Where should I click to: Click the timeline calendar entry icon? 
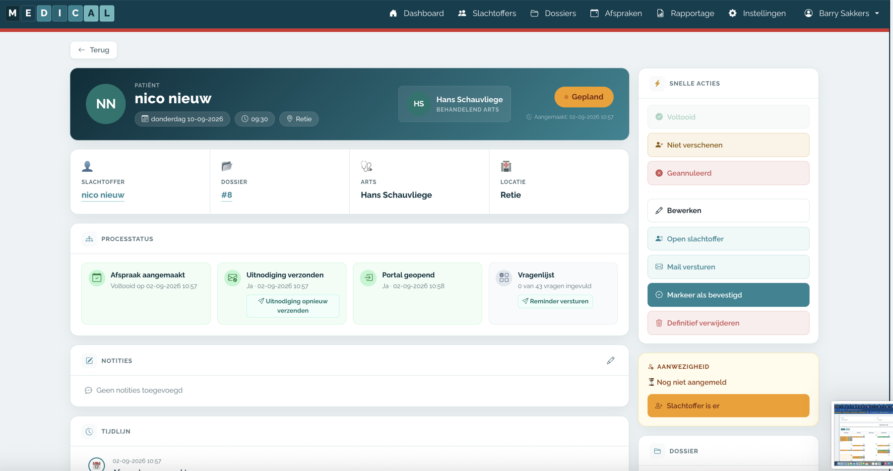[x=96, y=465]
